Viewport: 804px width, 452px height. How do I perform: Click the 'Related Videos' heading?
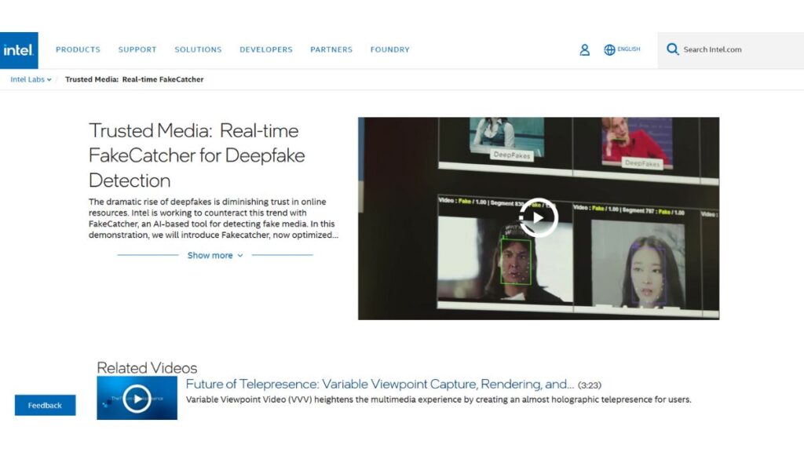coord(147,367)
